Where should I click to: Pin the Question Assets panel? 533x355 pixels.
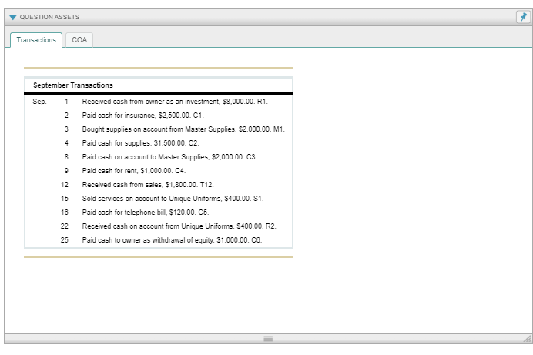[523, 17]
